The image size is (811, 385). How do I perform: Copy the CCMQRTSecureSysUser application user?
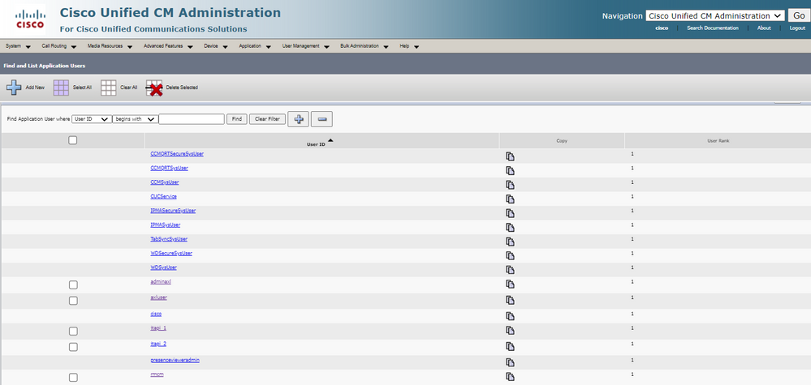(x=510, y=156)
